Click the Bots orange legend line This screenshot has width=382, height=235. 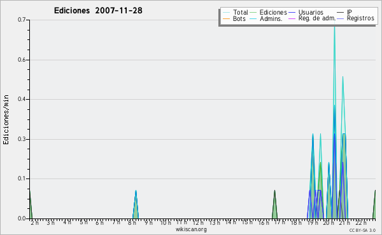tap(226, 18)
